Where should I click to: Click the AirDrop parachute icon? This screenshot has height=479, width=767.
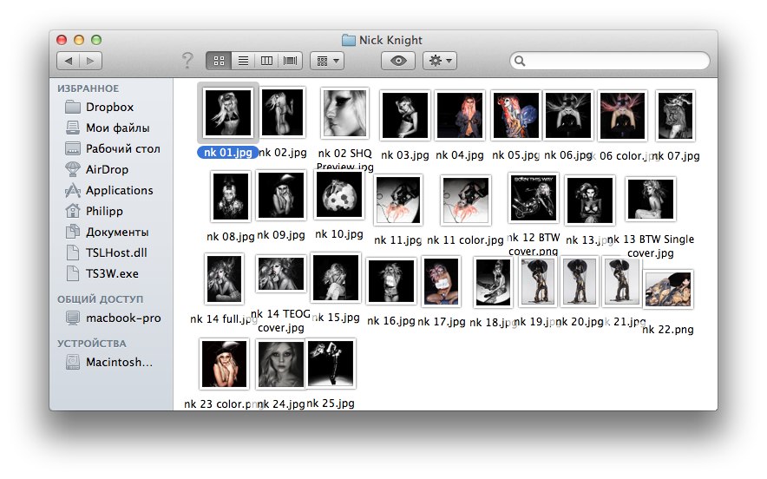click(73, 169)
